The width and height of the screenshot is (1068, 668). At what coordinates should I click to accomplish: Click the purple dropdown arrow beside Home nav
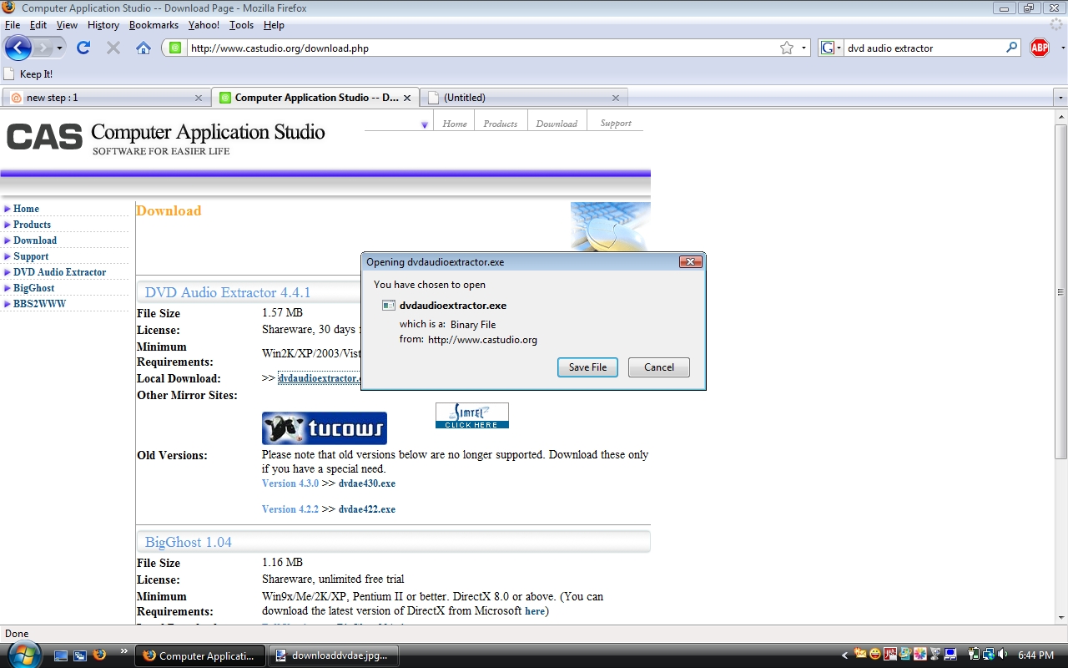tap(425, 124)
